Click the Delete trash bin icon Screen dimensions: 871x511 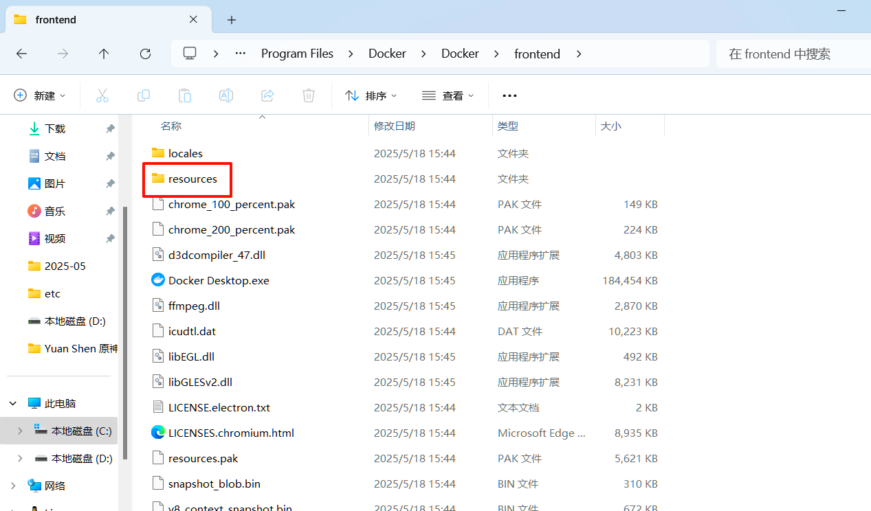point(309,95)
